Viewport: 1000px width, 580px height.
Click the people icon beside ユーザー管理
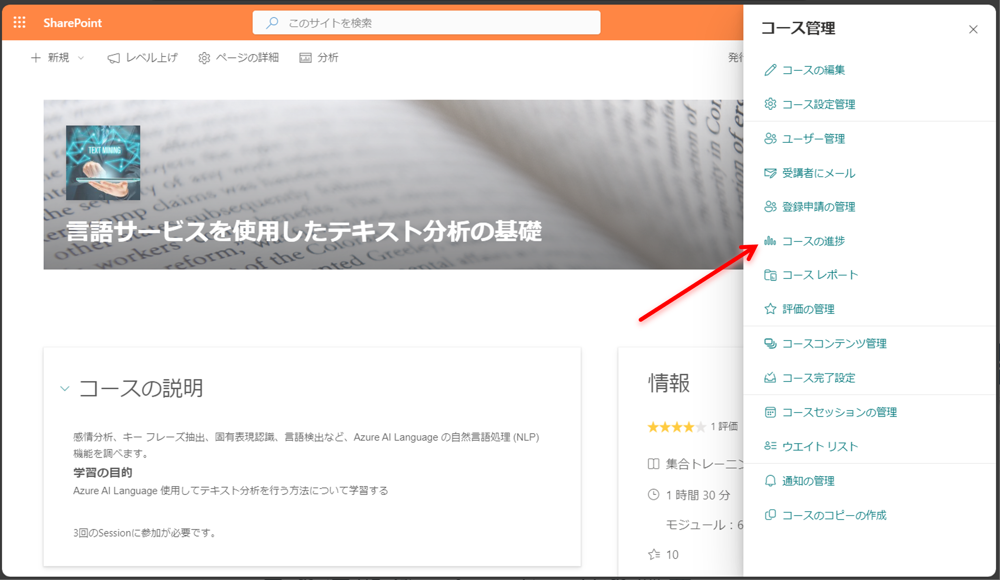point(770,138)
